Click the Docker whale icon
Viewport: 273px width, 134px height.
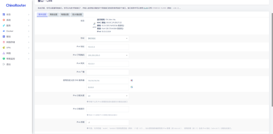[x=4, y=31]
